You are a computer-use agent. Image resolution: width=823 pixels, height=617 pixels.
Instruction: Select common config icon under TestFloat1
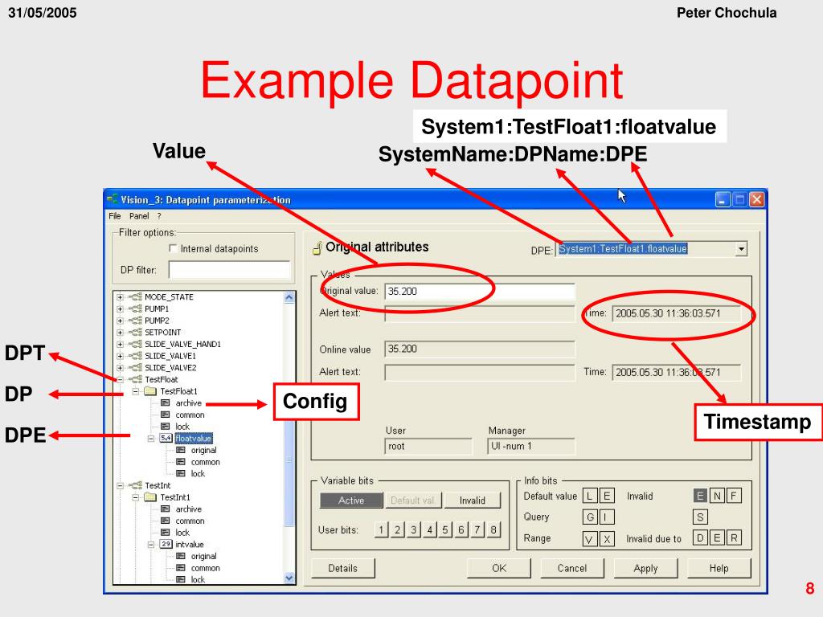pyautogui.click(x=166, y=415)
